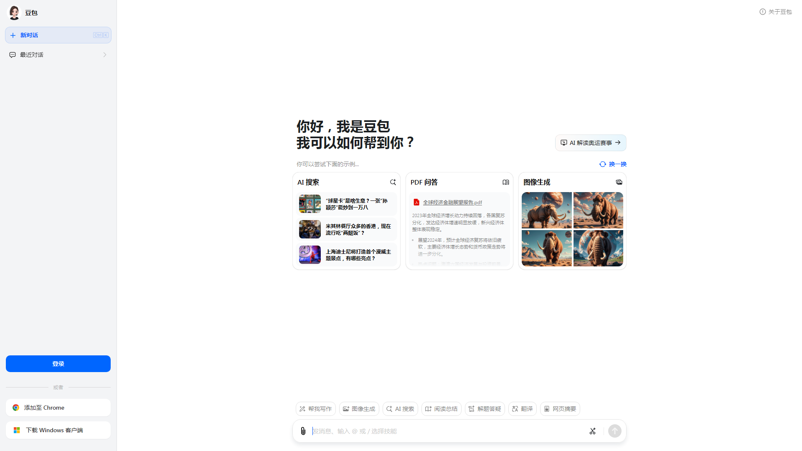Start a new chat with 新对话
802x451 pixels.
point(58,35)
